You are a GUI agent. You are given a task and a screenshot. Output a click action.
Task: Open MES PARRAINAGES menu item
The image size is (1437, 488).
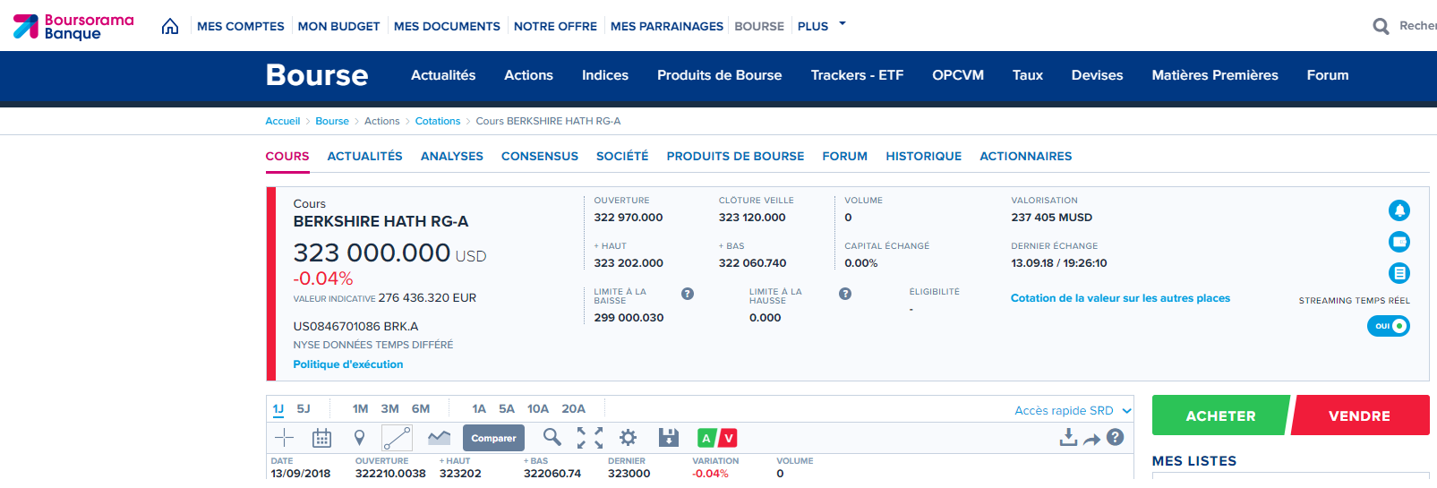667,27
